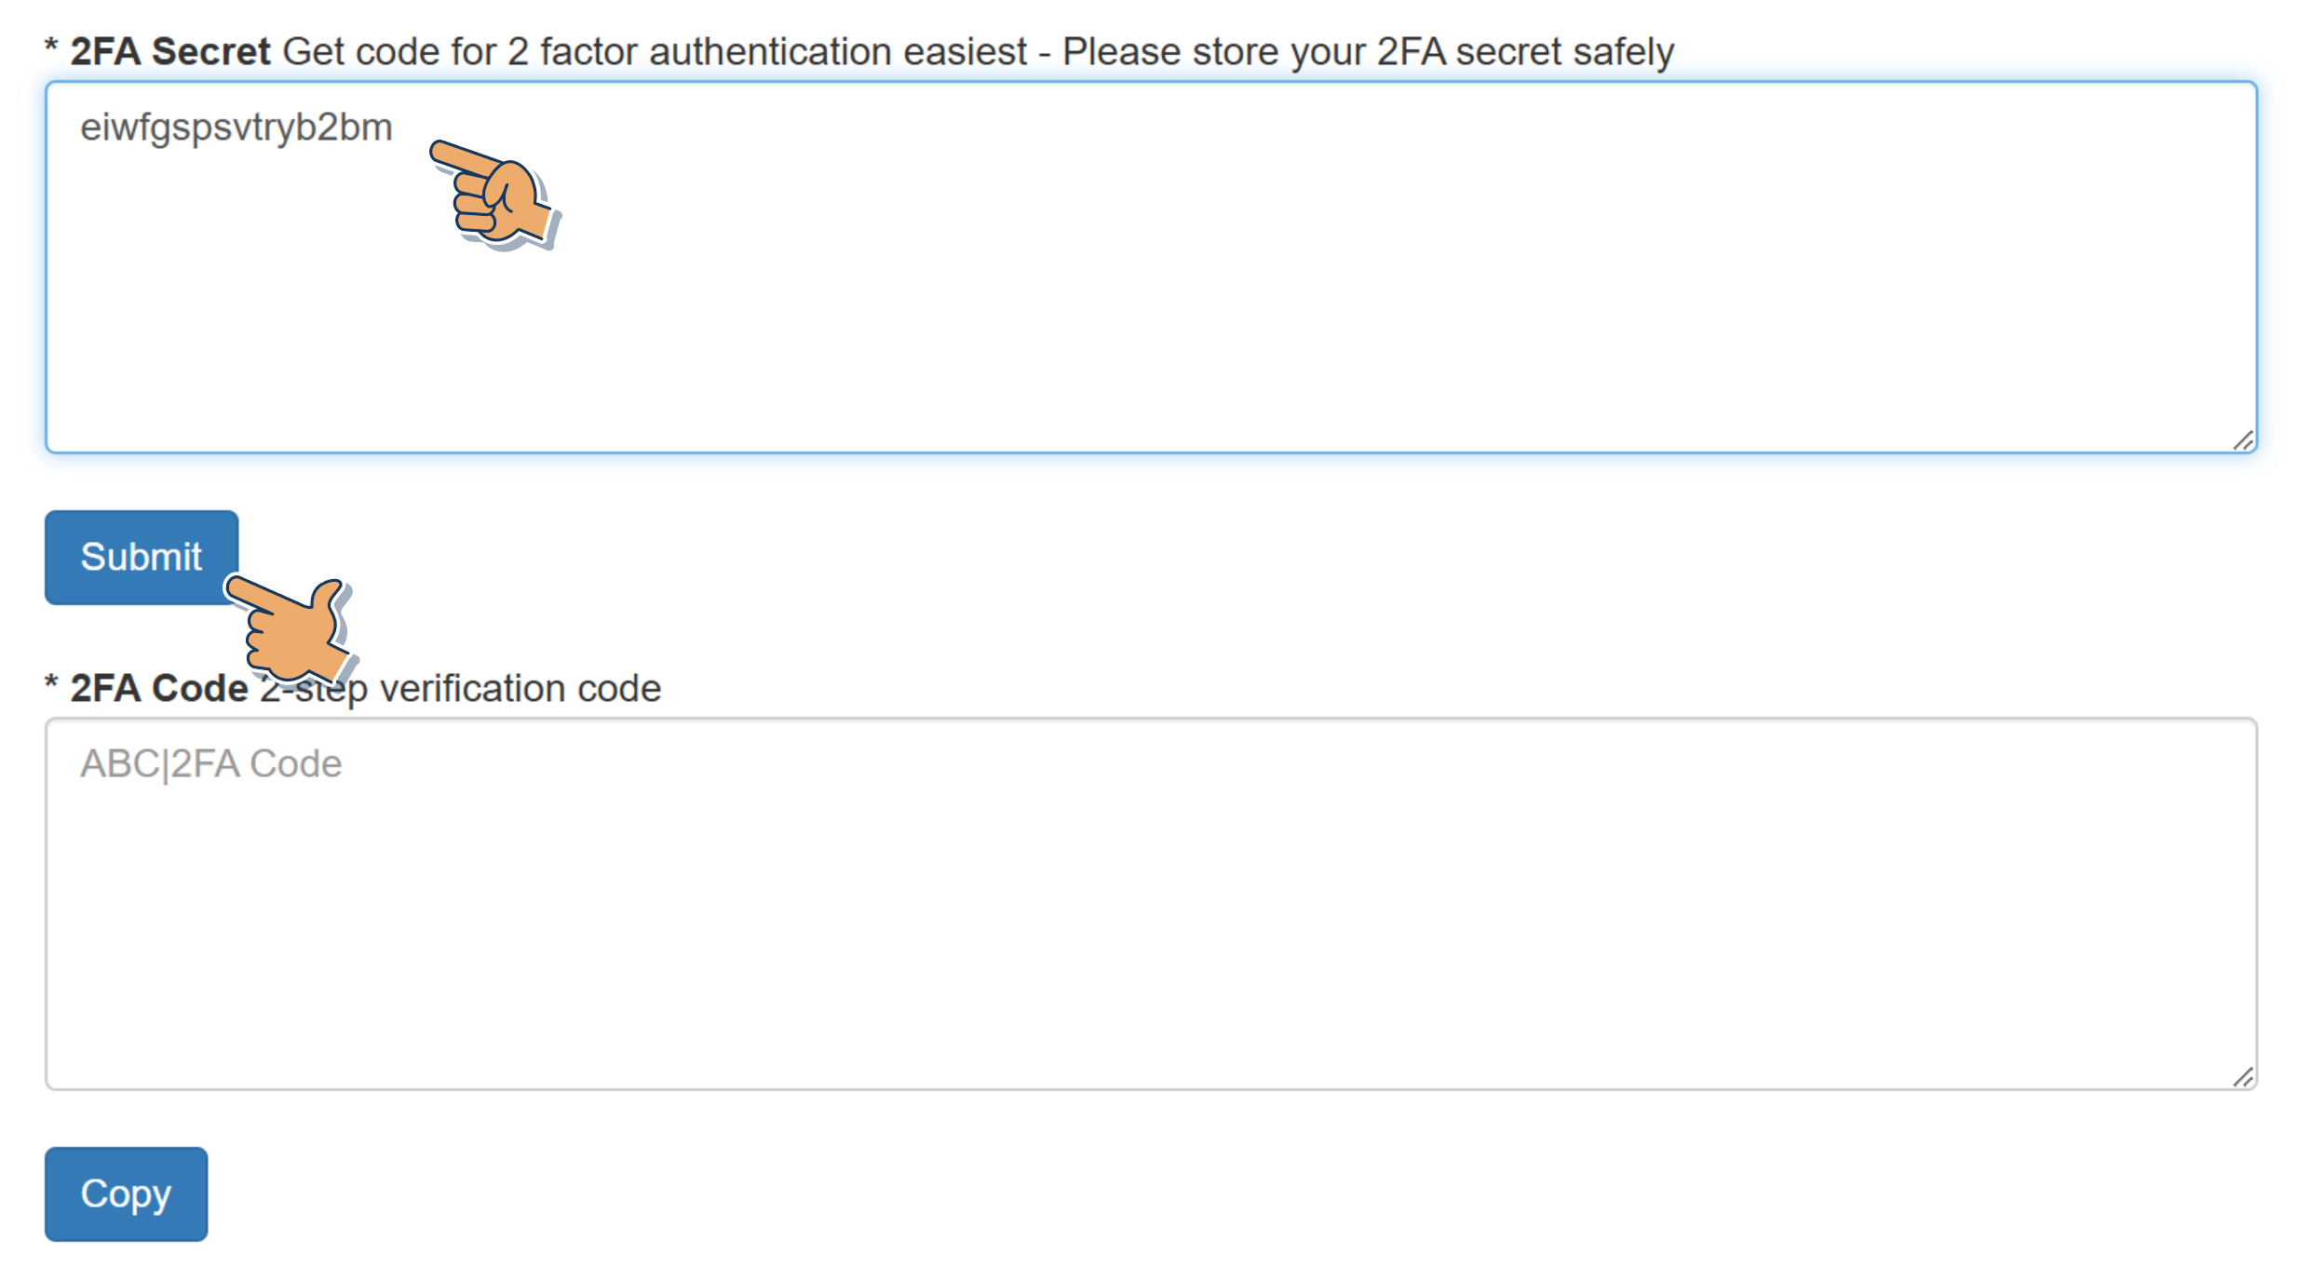Viewport: 2312px width, 1267px height.
Task: Focus the 2FA Secret text area
Action: pyautogui.click(x=1151, y=298)
